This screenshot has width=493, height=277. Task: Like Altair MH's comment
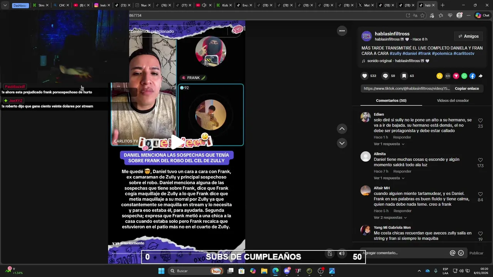pyautogui.click(x=480, y=194)
